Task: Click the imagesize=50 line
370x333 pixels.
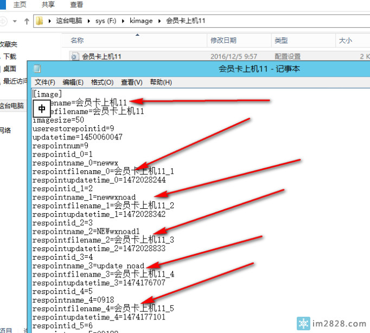Action: click(58, 120)
